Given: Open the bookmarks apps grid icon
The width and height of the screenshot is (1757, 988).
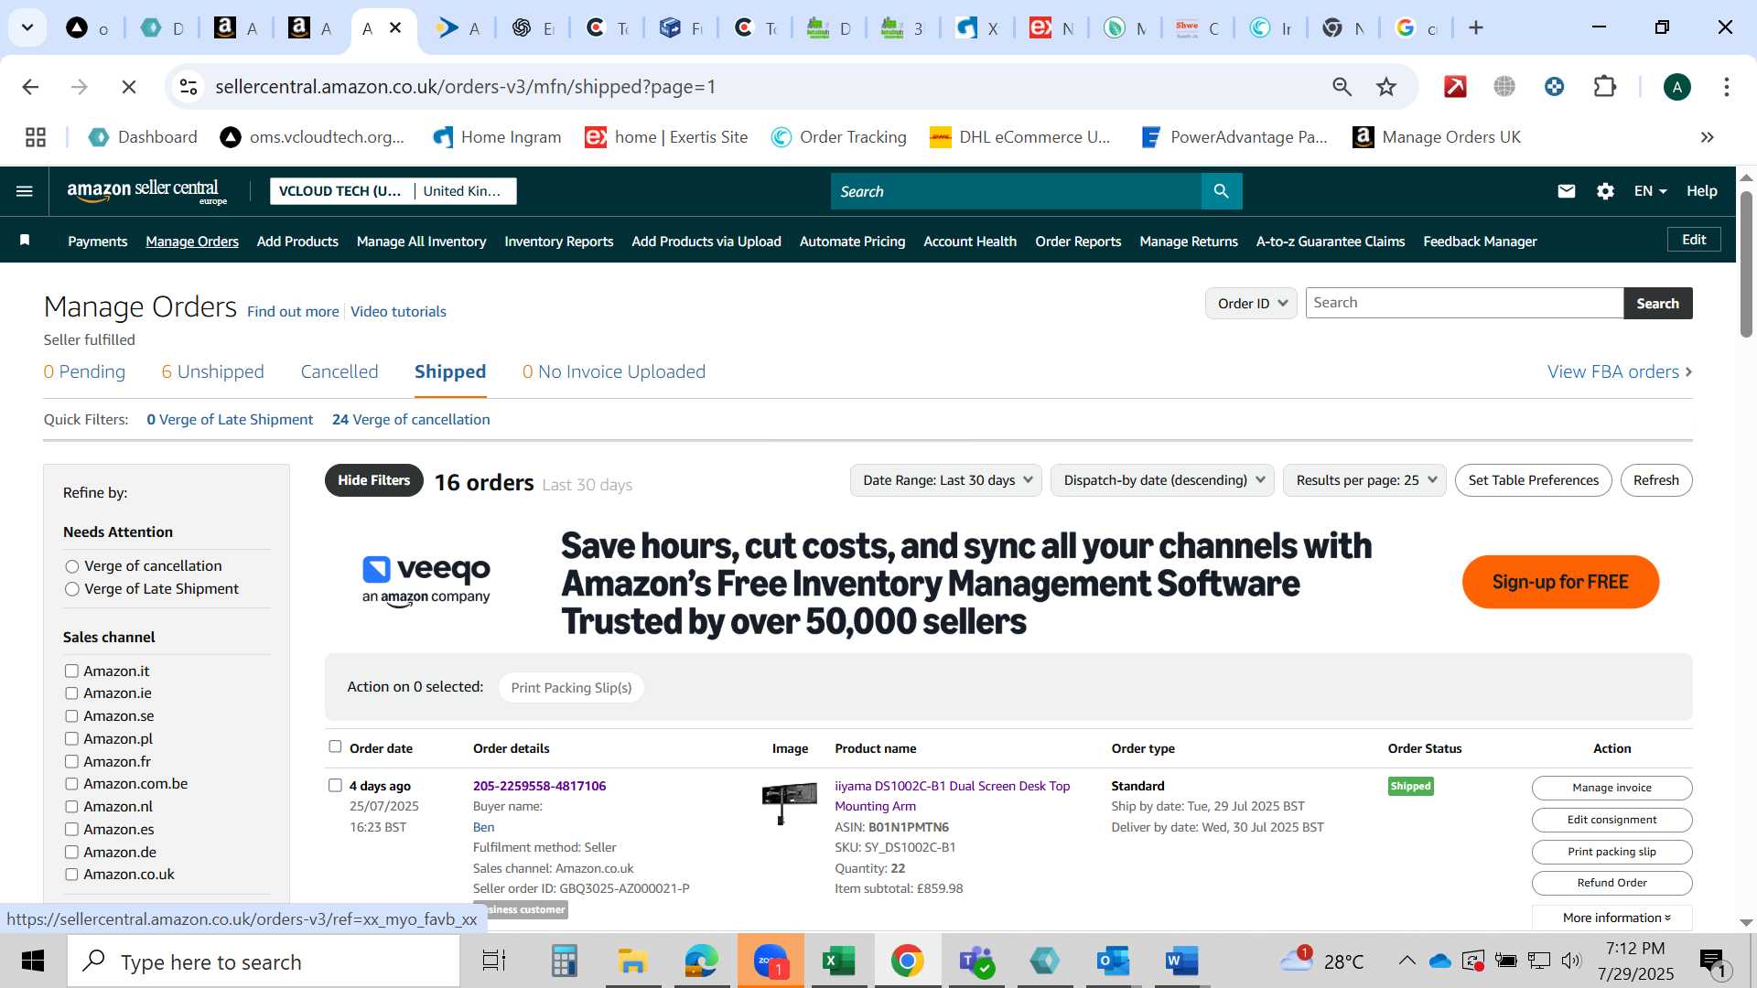Looking at the screenshot, I should click(36, 137).
